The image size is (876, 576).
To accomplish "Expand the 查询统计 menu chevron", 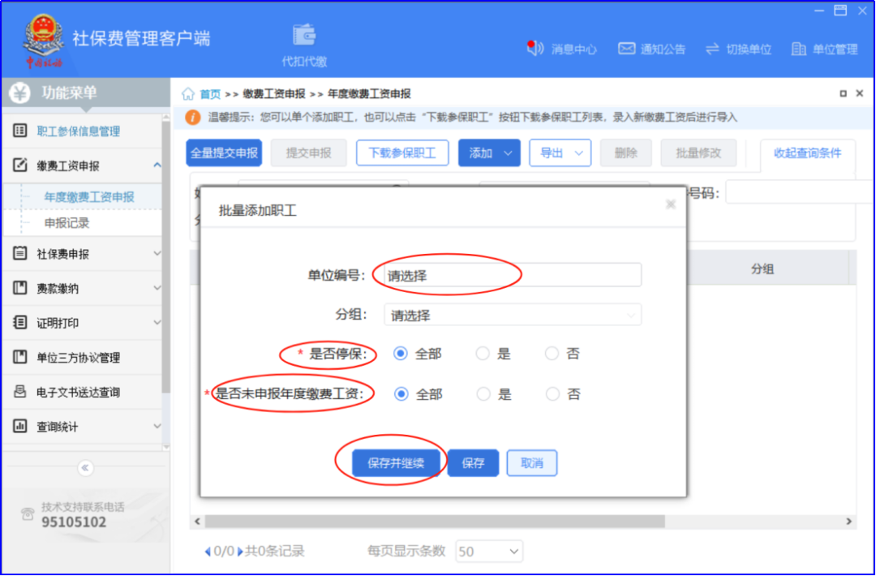I will click(157, 426).
